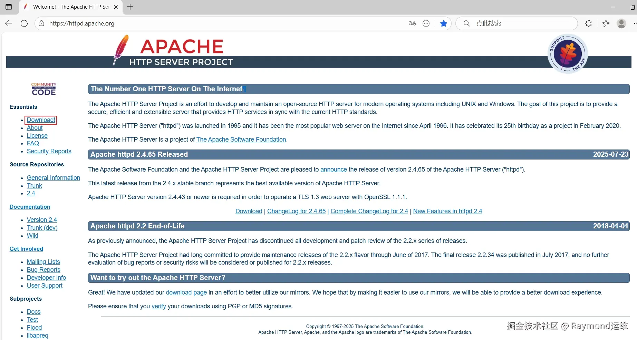
Task: Click the Essentials sidebar heading
Action: point(23,107)
